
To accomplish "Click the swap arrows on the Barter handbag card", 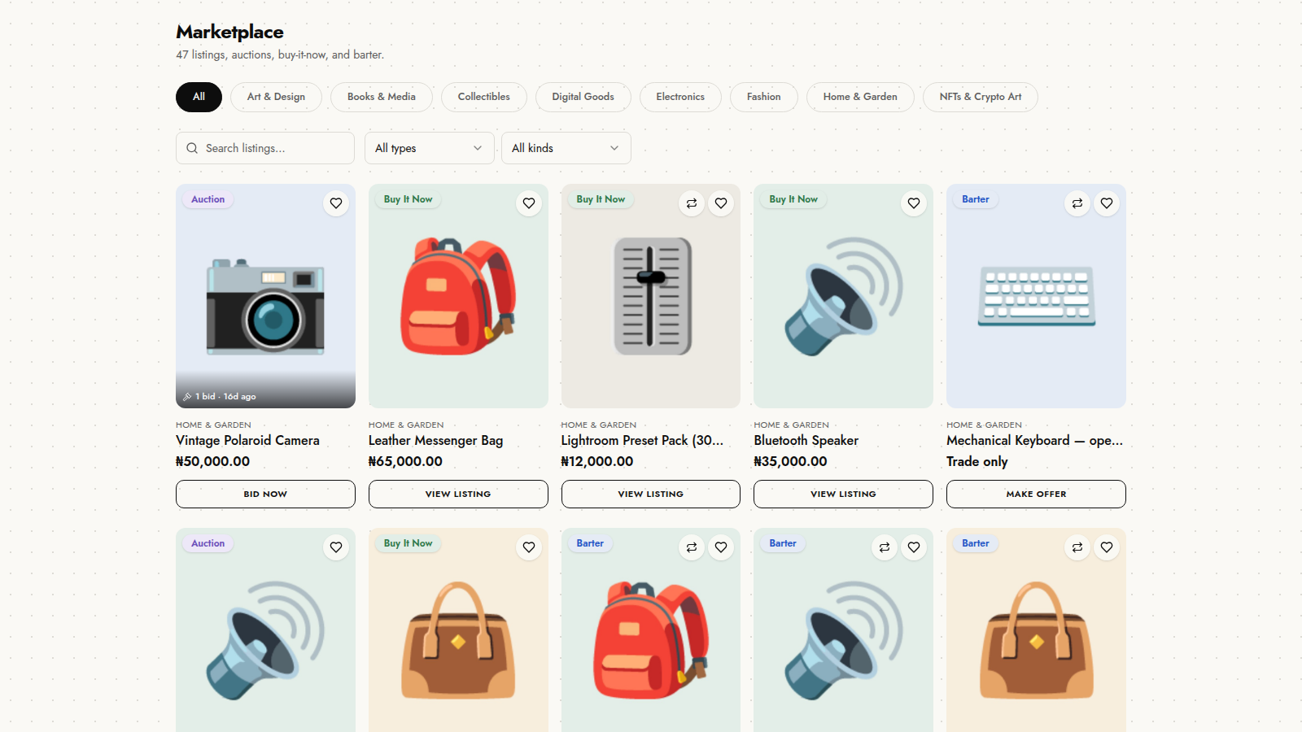I will (1077, 547).
